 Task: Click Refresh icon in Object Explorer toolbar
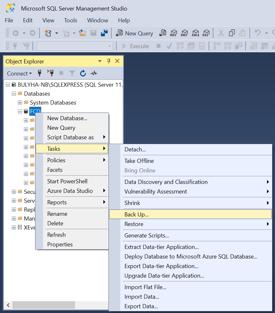[83, 73]
